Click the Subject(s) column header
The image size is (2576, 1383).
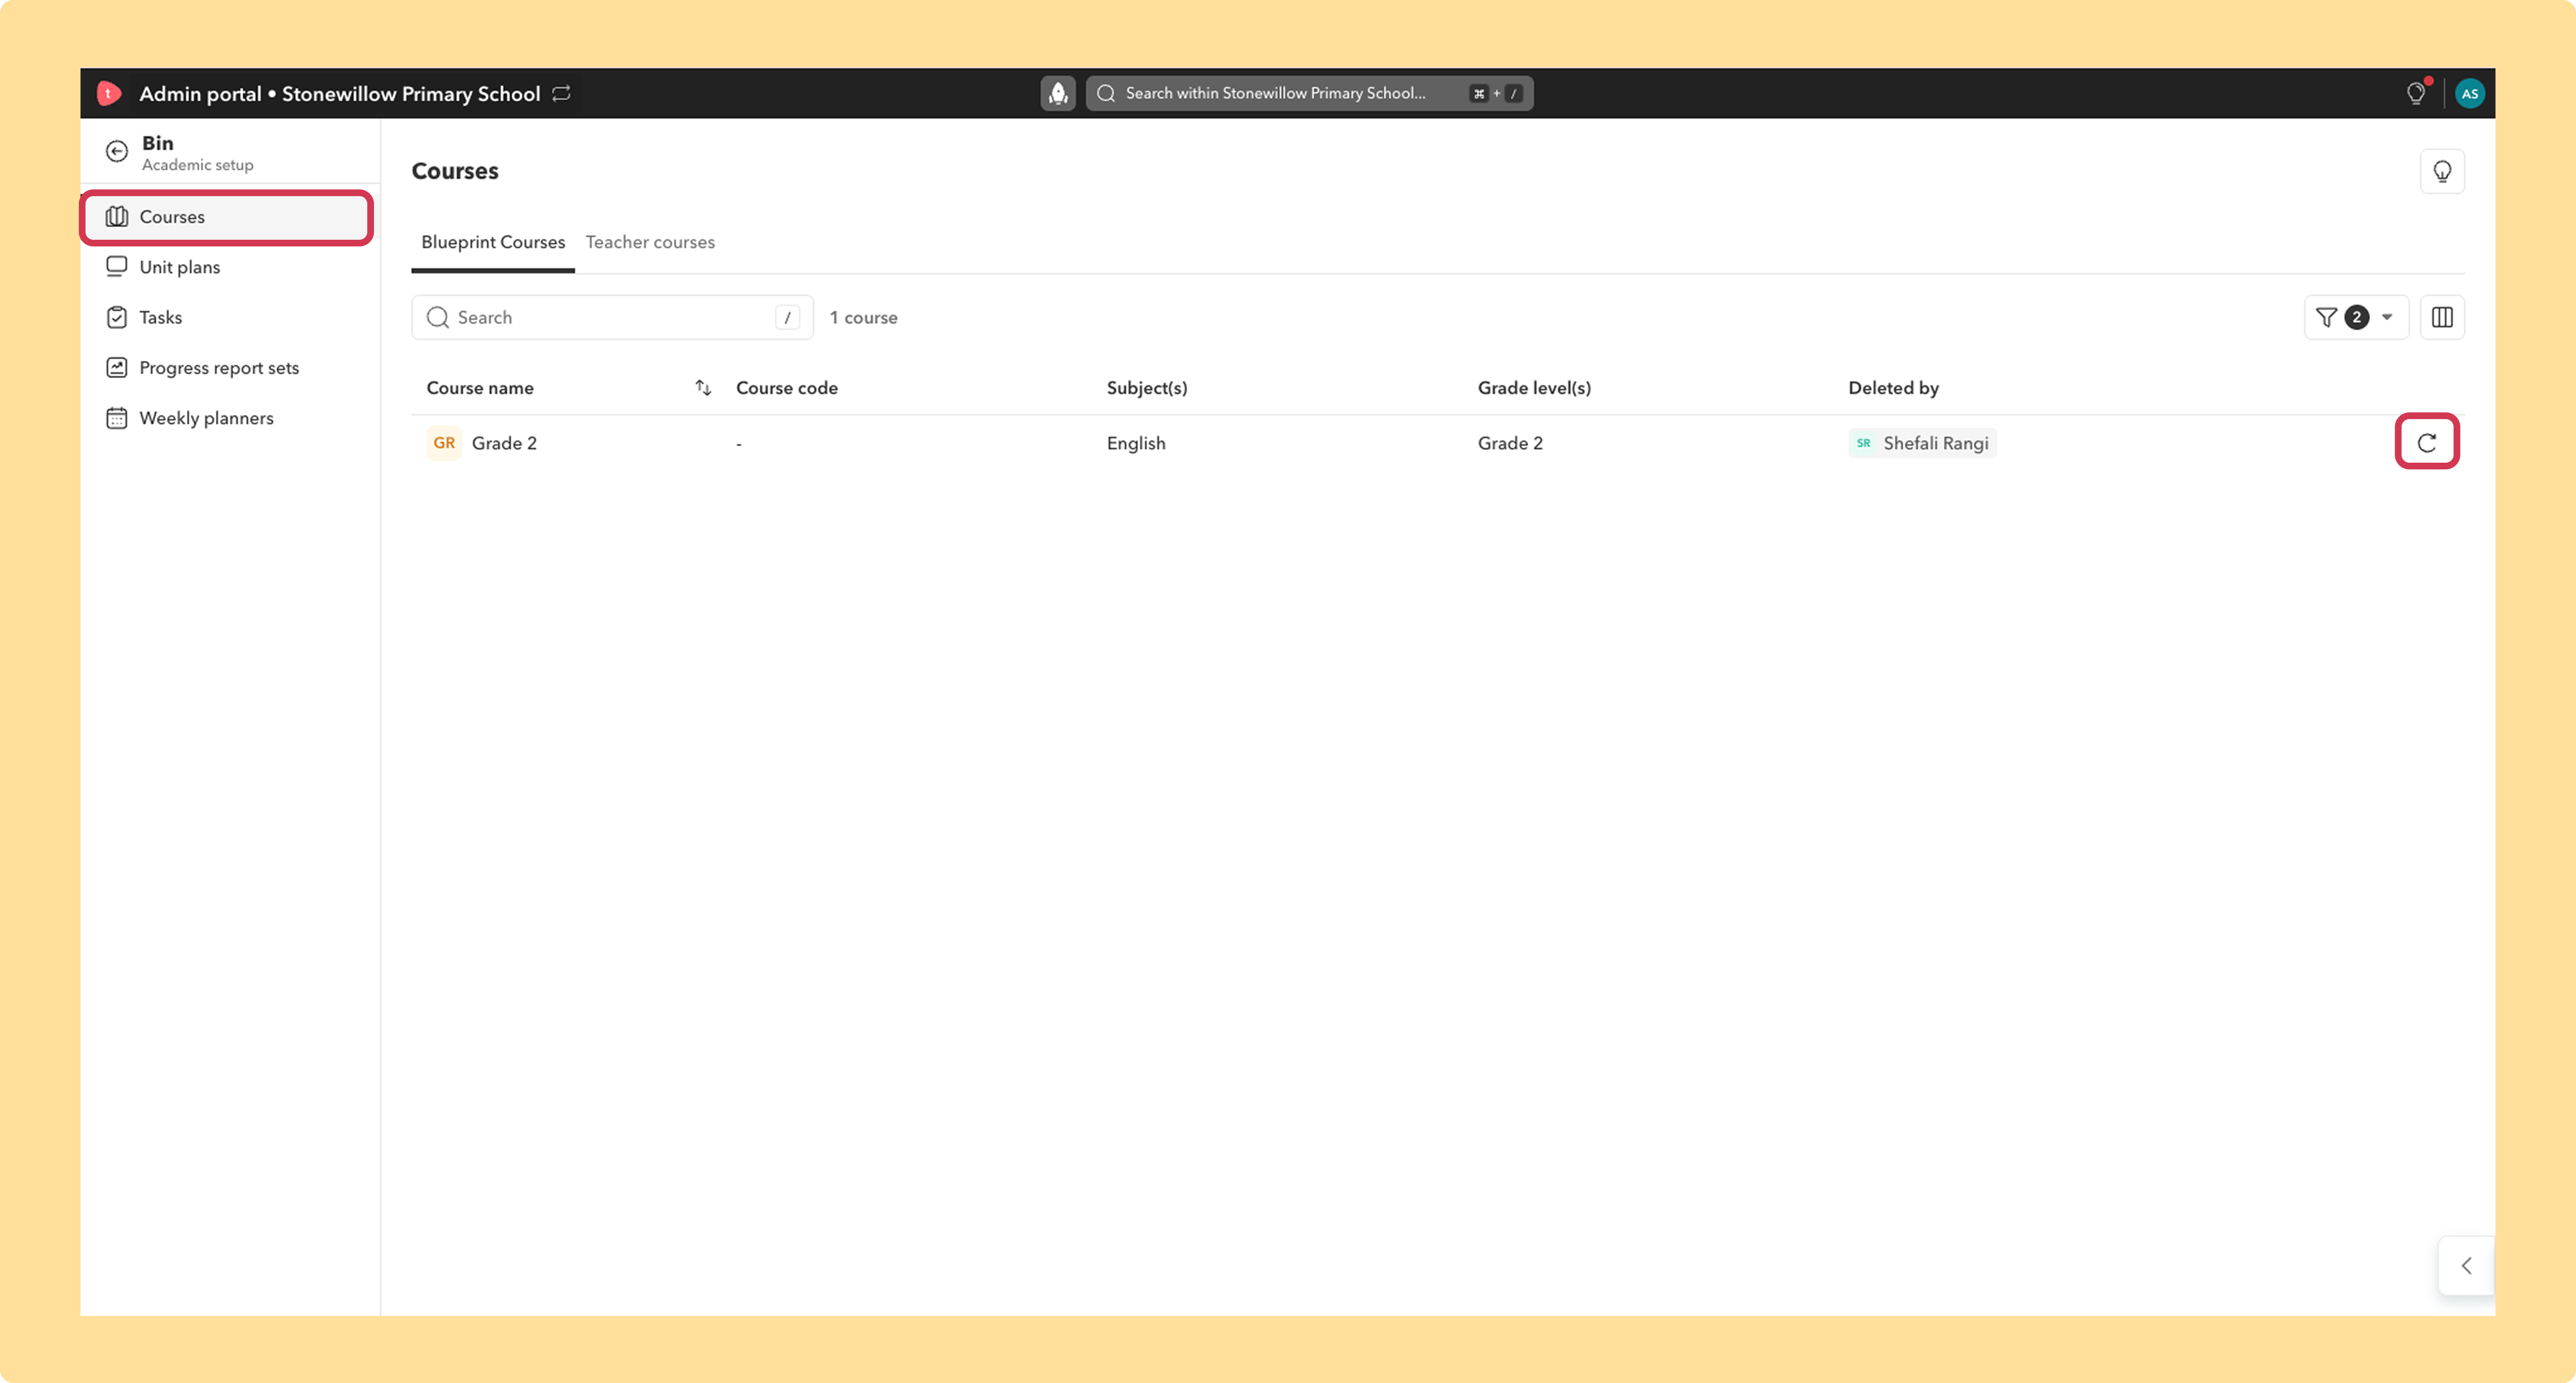1147,388
